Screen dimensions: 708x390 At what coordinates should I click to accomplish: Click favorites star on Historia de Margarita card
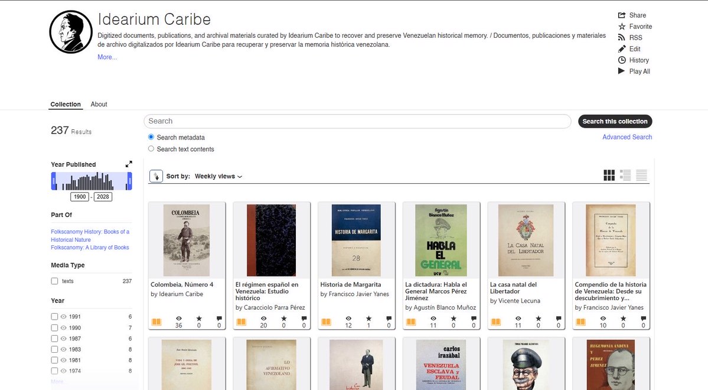(x=368, y=318)
